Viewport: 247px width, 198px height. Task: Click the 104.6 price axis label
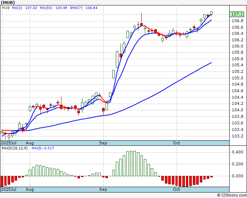point(237,91)
